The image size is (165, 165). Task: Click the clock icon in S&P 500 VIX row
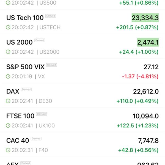pos(8,76)
